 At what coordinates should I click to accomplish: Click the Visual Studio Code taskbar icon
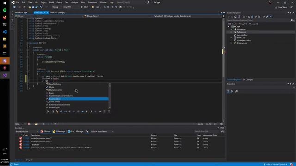click(5, 32)
